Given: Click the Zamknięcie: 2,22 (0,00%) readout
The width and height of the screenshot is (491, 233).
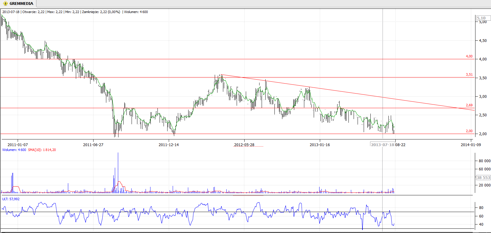Looking at the screenshot, I should point(101,12).
